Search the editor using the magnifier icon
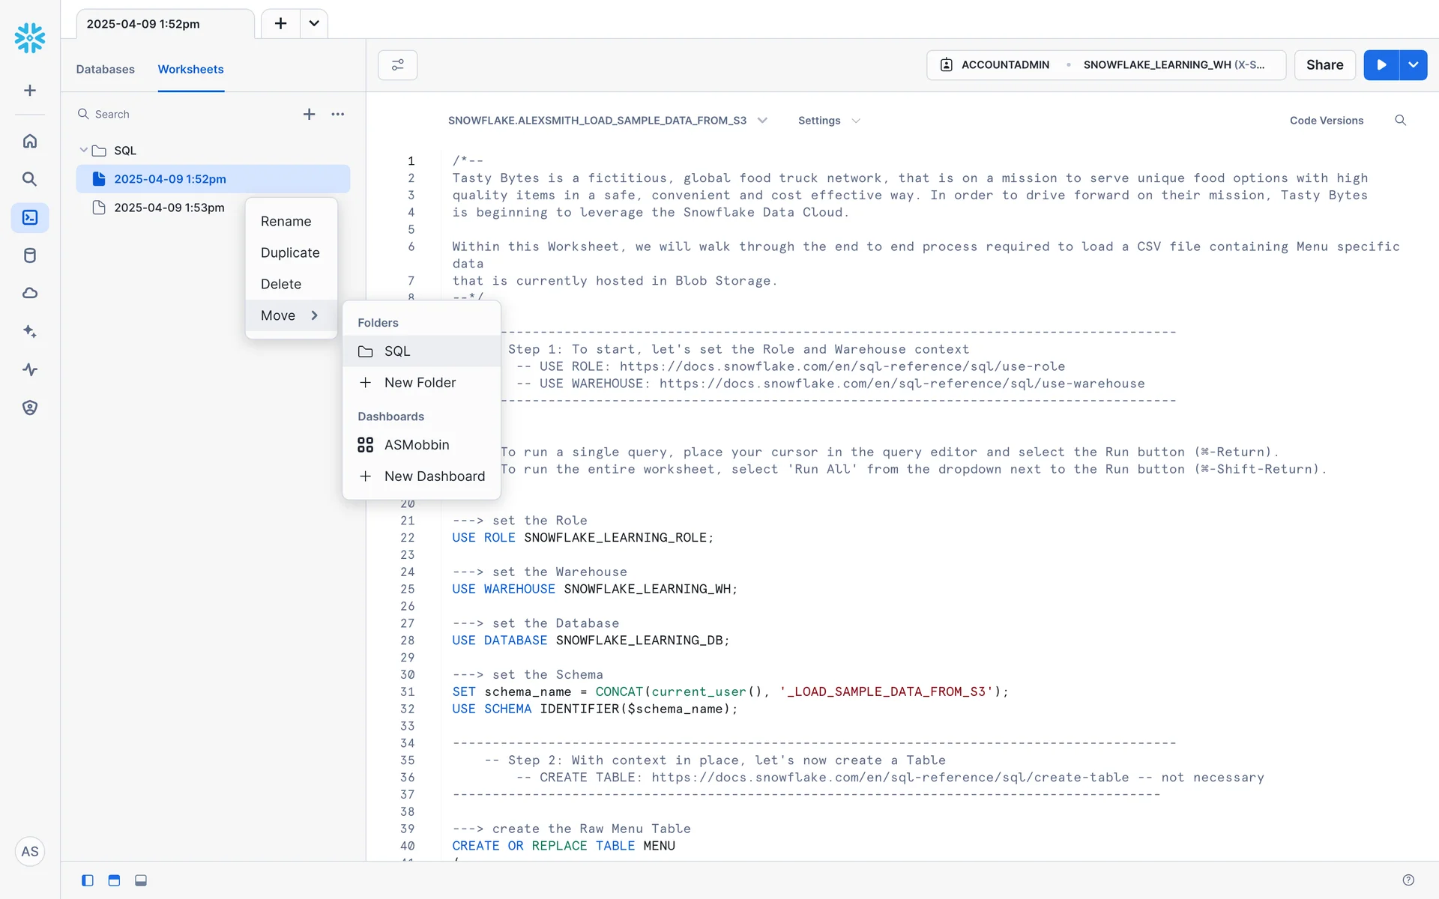The image size is (1439, 899). pyautogui.click(x=1400, y=121)
